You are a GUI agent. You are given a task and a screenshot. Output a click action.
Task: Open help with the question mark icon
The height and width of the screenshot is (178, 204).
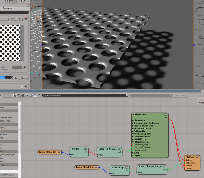pyautogui.click(x=39, y=95)
